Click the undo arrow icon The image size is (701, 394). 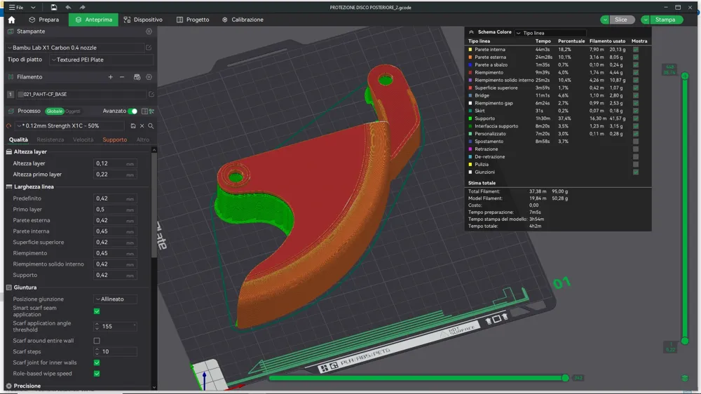click(x=68, y=7)
